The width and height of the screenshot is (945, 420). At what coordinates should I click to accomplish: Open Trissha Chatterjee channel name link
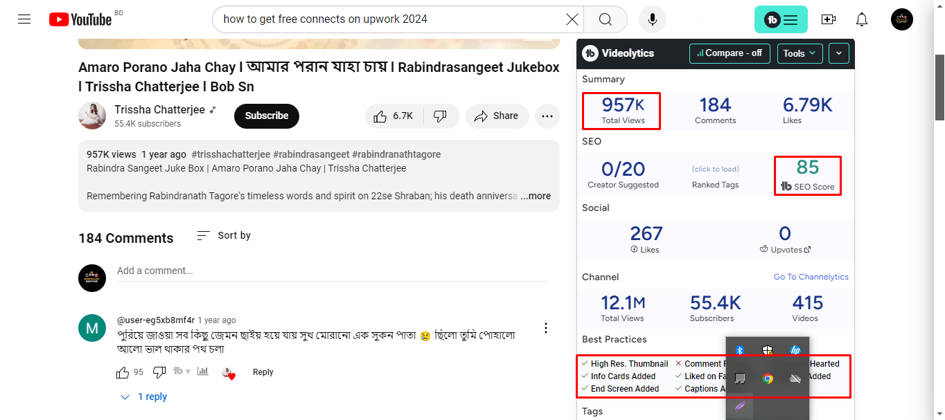(160, 110)
